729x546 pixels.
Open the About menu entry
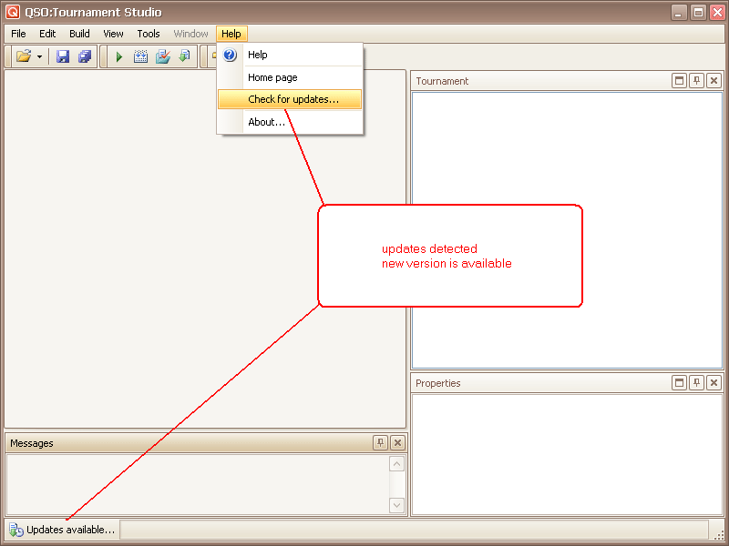tap(266, 122)
